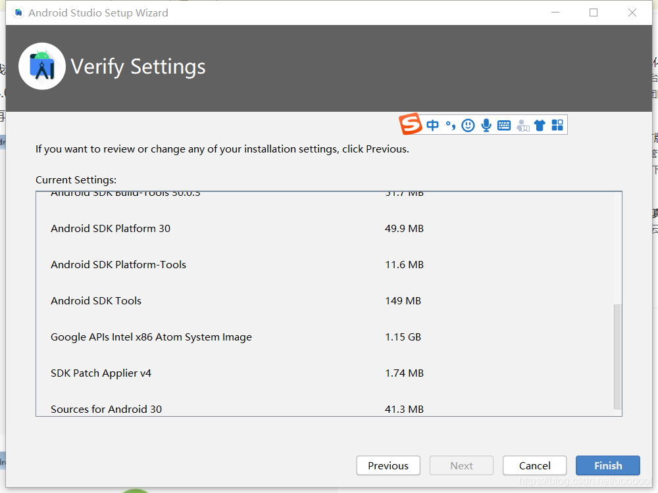The image size is (658, 493).
Task: Click the Cancel button
Action: (x=534, y=465)
